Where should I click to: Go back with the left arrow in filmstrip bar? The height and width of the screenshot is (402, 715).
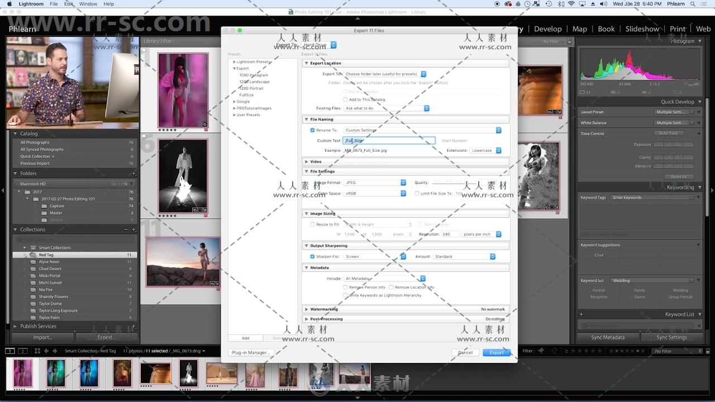pos(46,351)
